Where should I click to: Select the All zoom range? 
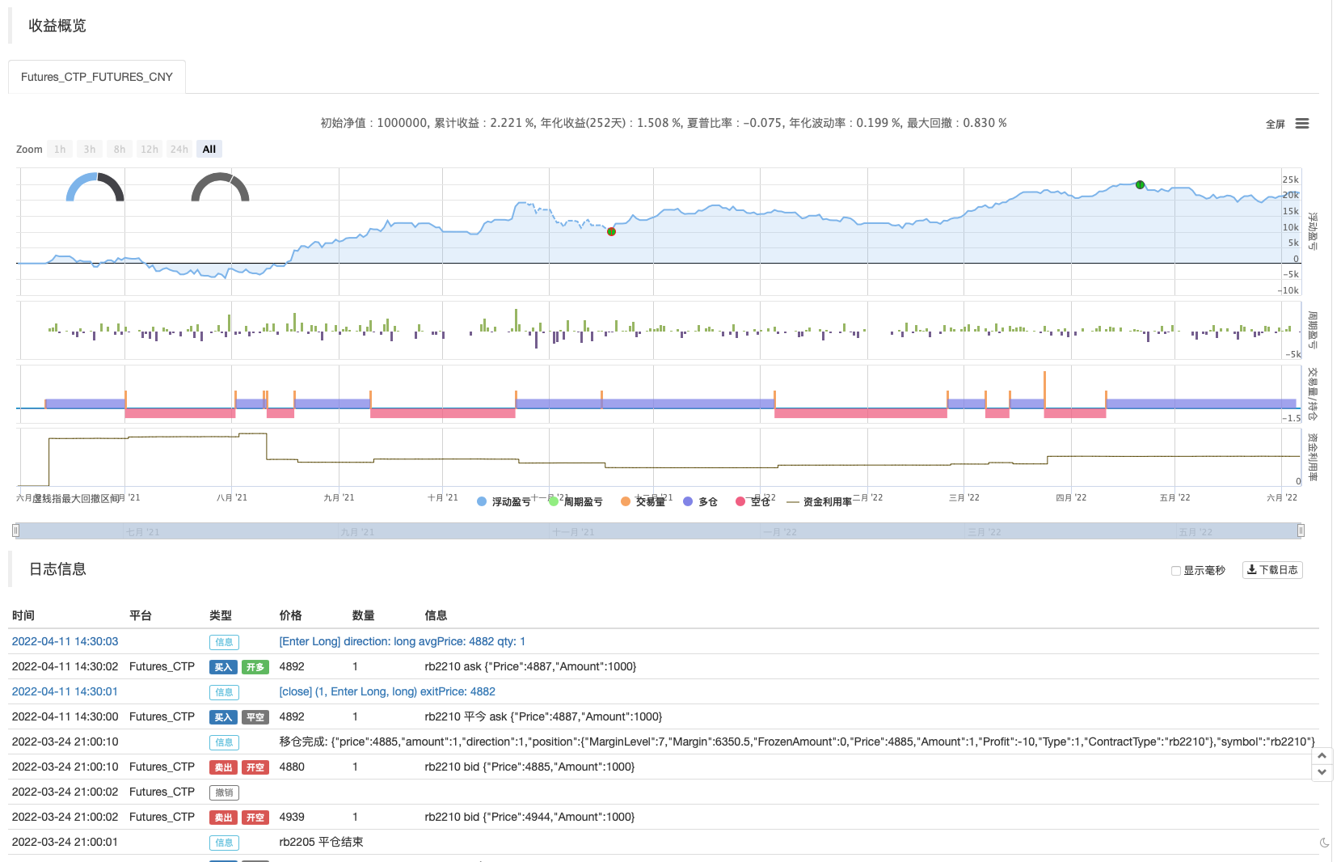pyautogui.click(x=209, y=149)
